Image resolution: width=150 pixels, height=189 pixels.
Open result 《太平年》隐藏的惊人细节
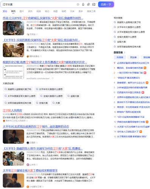point(43,149)
